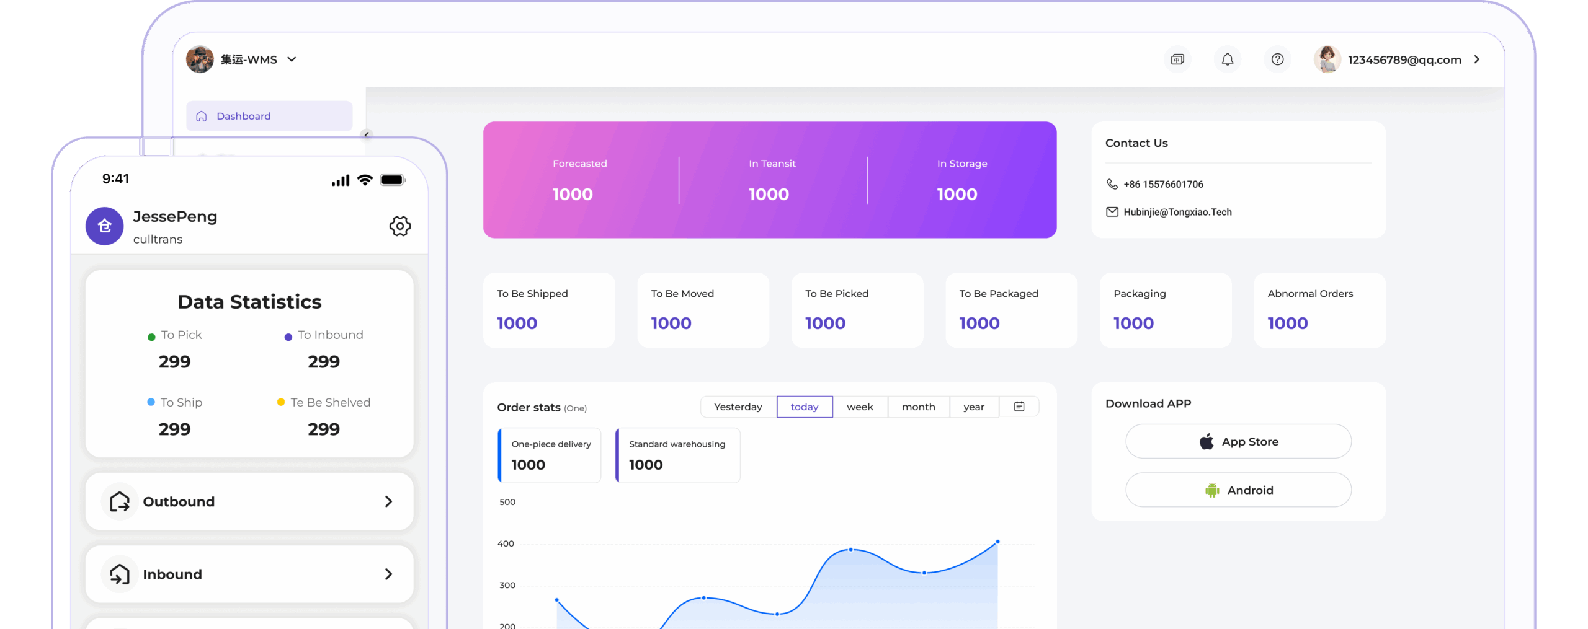
Task: Click the Inbound warehouse icon
Action: point(120,574)
